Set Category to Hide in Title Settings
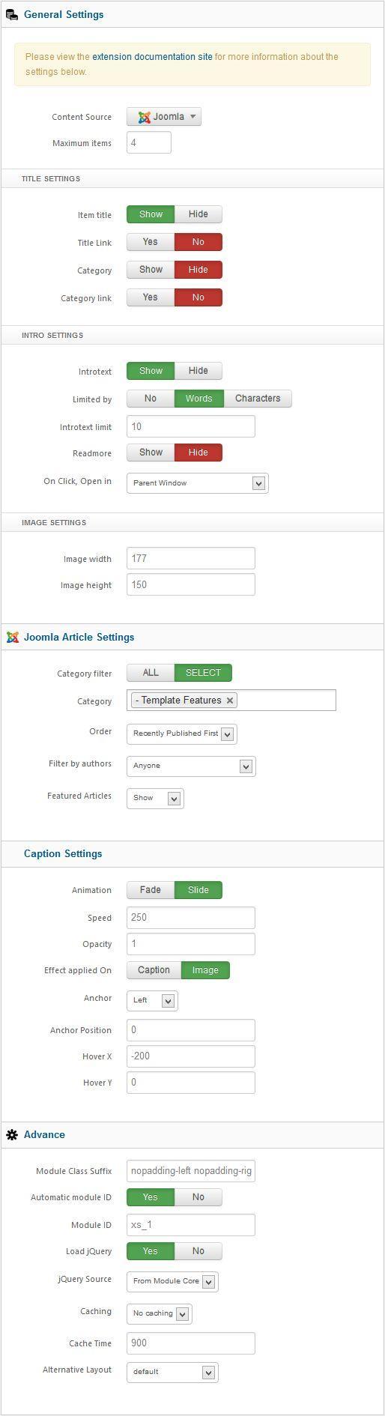The width and height of the screenshot is (385, 1416). (198, 270)
